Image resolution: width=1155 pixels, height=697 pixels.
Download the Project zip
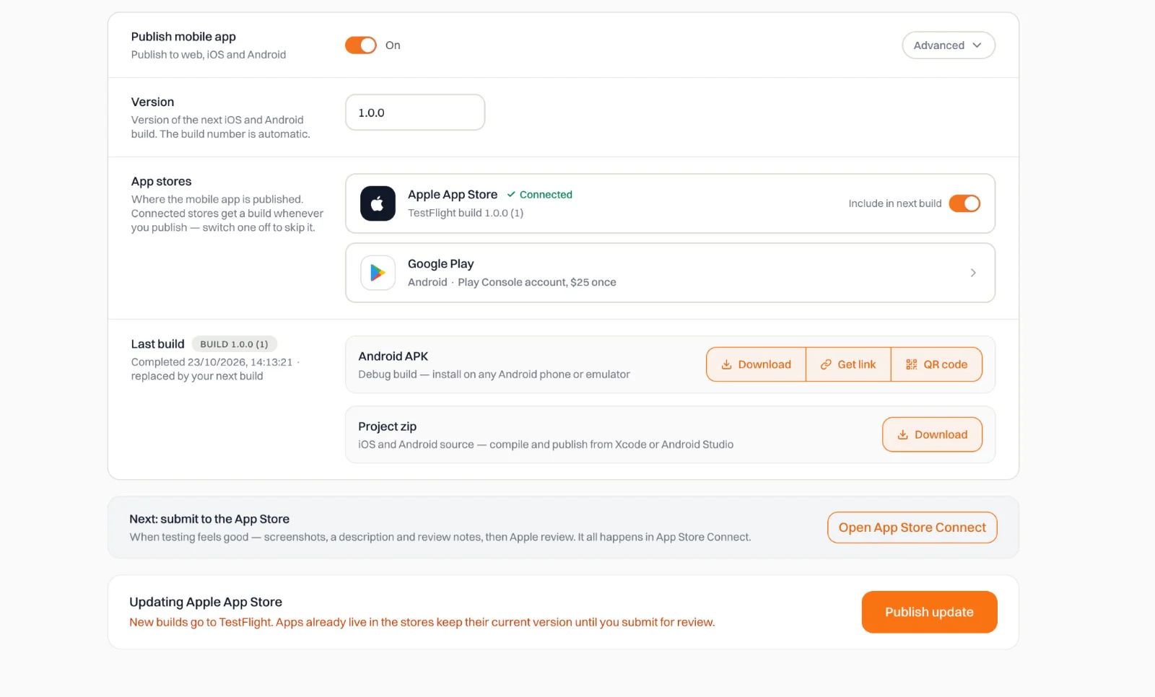point(932,434)
